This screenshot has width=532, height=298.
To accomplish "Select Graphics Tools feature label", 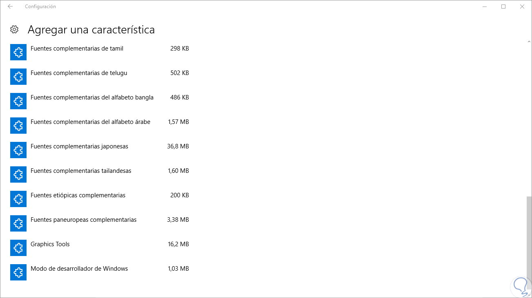I will point(50,244).
